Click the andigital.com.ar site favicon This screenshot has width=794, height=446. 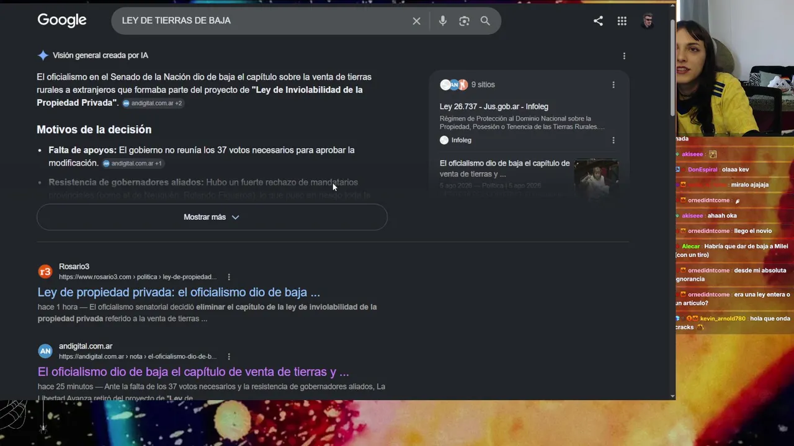click(45, 351)
